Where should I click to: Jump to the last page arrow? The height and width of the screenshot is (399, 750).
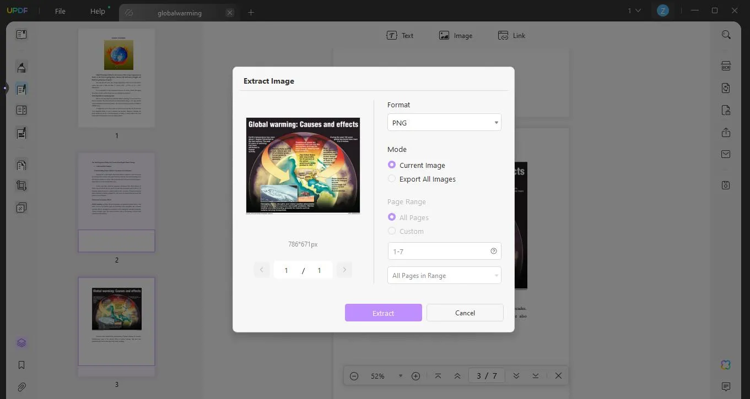(536, 376)
